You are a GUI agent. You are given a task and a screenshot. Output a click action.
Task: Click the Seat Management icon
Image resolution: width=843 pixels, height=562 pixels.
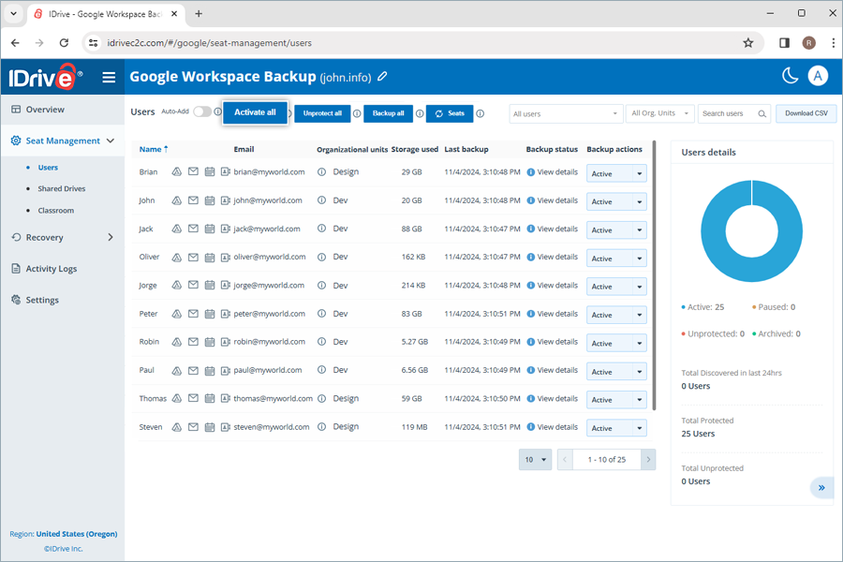17,140
